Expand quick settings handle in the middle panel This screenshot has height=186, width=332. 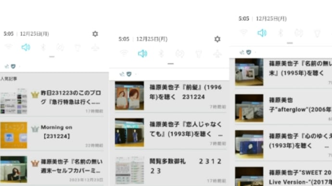tap(170, 63)
